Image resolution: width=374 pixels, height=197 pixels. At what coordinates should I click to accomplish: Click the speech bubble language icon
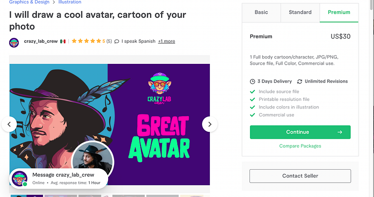(x=117, y=41)
